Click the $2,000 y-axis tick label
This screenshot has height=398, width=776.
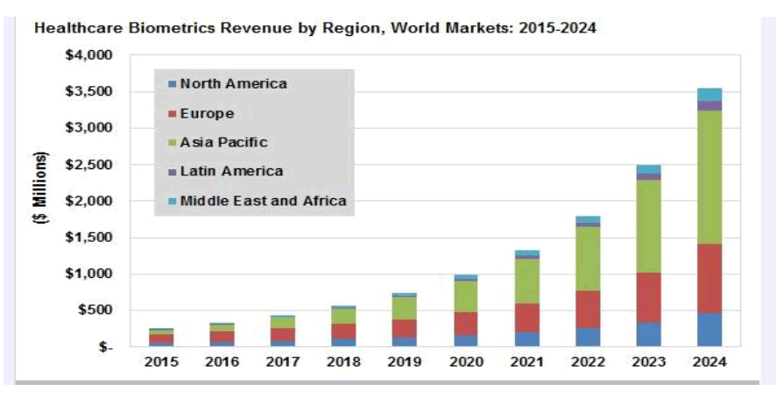[x=90, y=201]
